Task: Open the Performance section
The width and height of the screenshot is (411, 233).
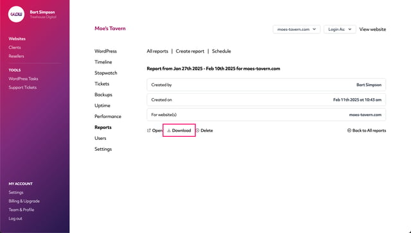Action: (108, 116)
